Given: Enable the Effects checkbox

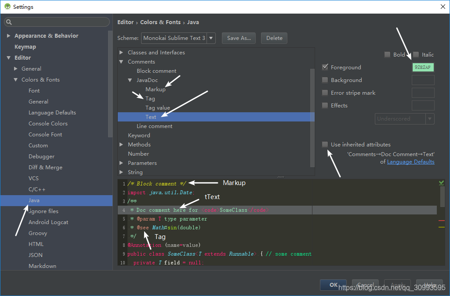Looking at the screenshot, I should 325,105.
